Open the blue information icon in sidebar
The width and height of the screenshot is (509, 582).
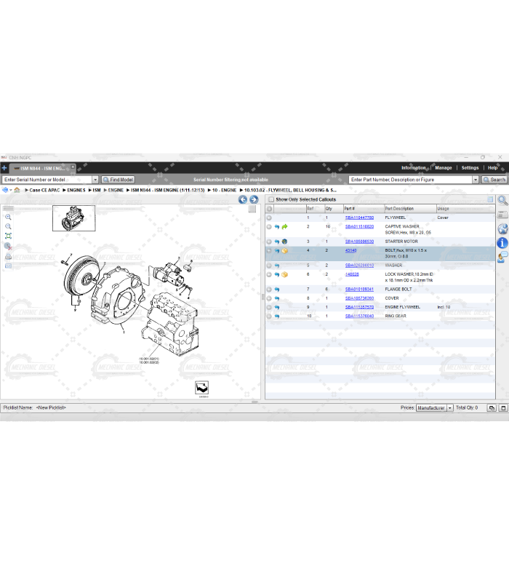[502, 243]
